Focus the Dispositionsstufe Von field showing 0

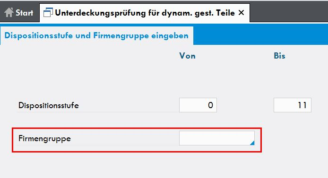click(198, 105)
